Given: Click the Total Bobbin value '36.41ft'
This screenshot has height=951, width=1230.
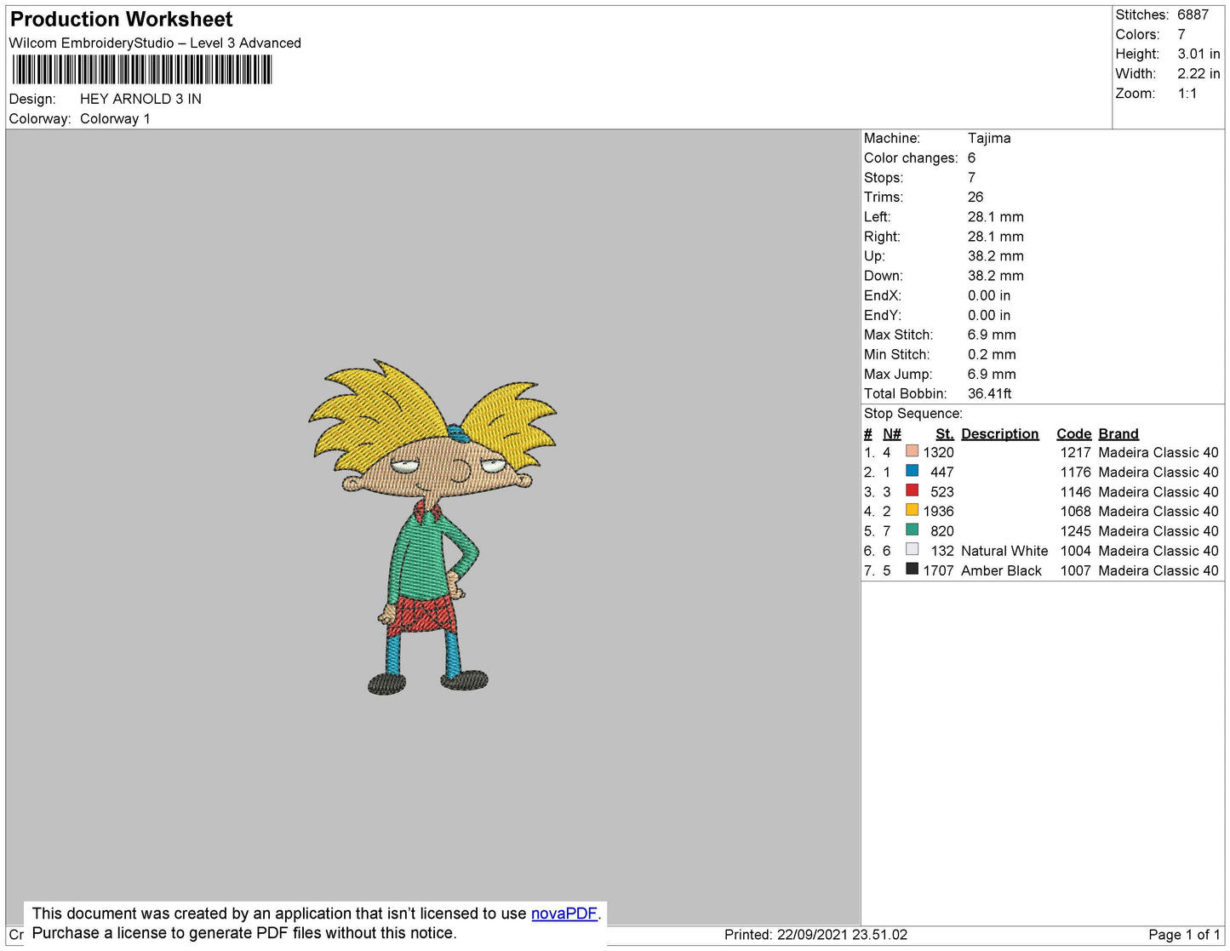Looking at the screenshot, I should (x=989, y=393).
